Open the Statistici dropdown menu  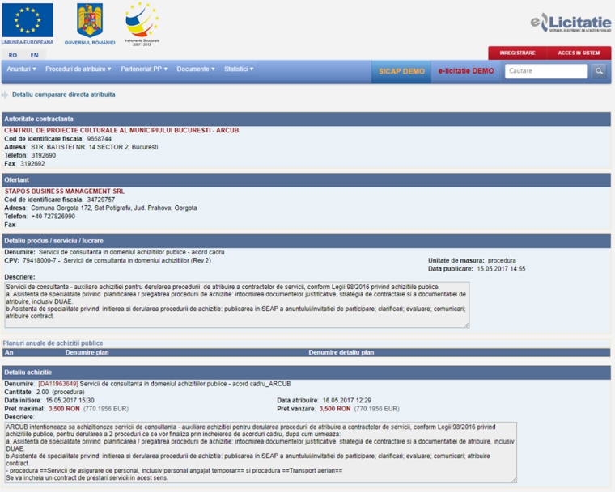(239, 69)
